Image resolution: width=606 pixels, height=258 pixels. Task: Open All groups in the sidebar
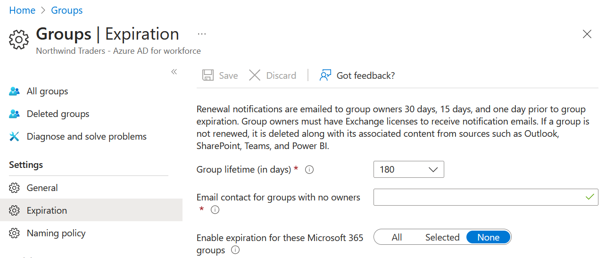[x=47, y=92]
